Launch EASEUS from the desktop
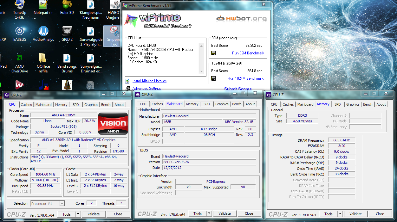 pos(20,34)
